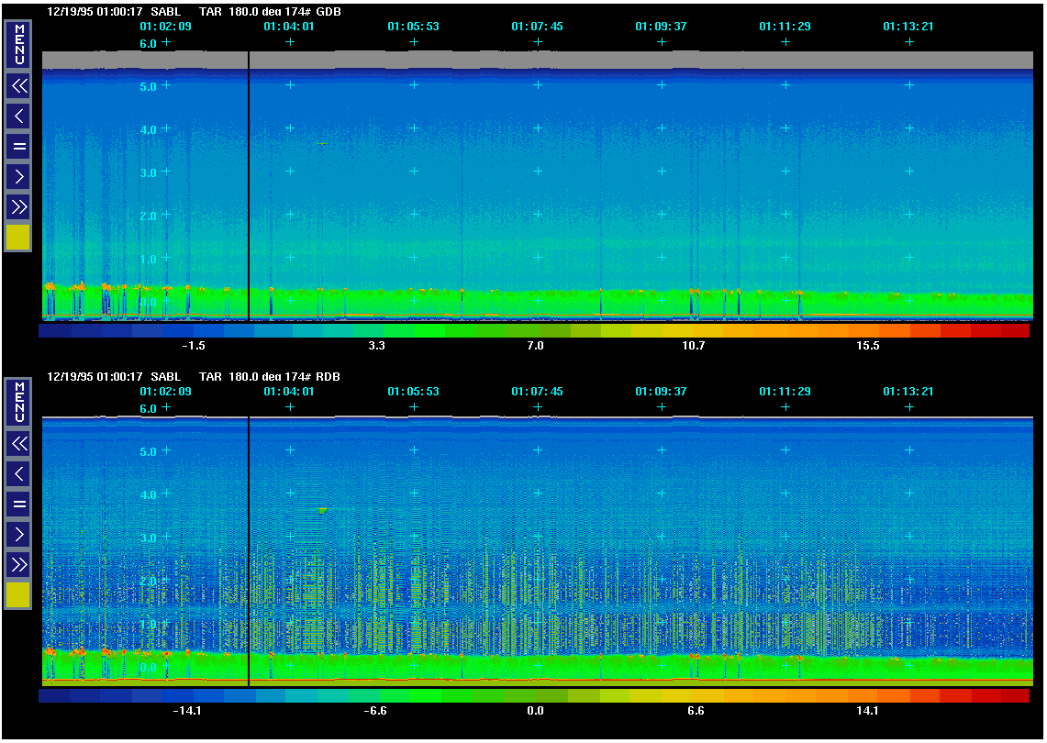The height and width of the screenshot is (743, 1047).
Task: Click double-right arrow fast forward in upper panel
Action: point(18,206)
